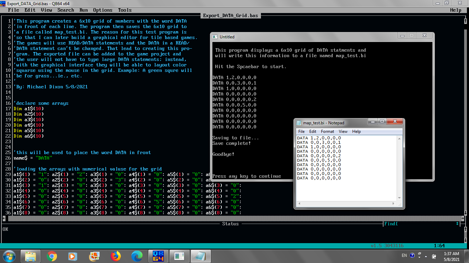The width and height of the screenshot is (469, 263).
Task: Open Firefox from the taskbar
Action: point(116,256)
